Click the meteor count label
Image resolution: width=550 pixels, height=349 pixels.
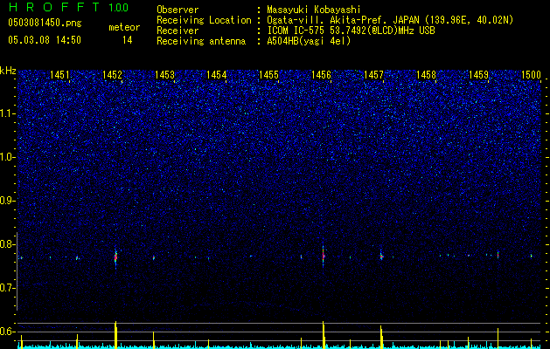click(124, 27)
